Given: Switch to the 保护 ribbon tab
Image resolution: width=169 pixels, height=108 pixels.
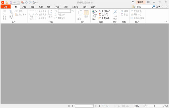Looking at the screenshot, I should point(49,7).
